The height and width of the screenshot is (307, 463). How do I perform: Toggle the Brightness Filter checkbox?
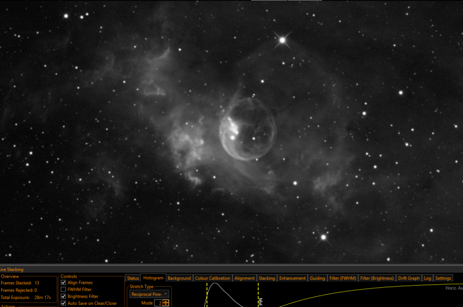click(x=63, y=296)
